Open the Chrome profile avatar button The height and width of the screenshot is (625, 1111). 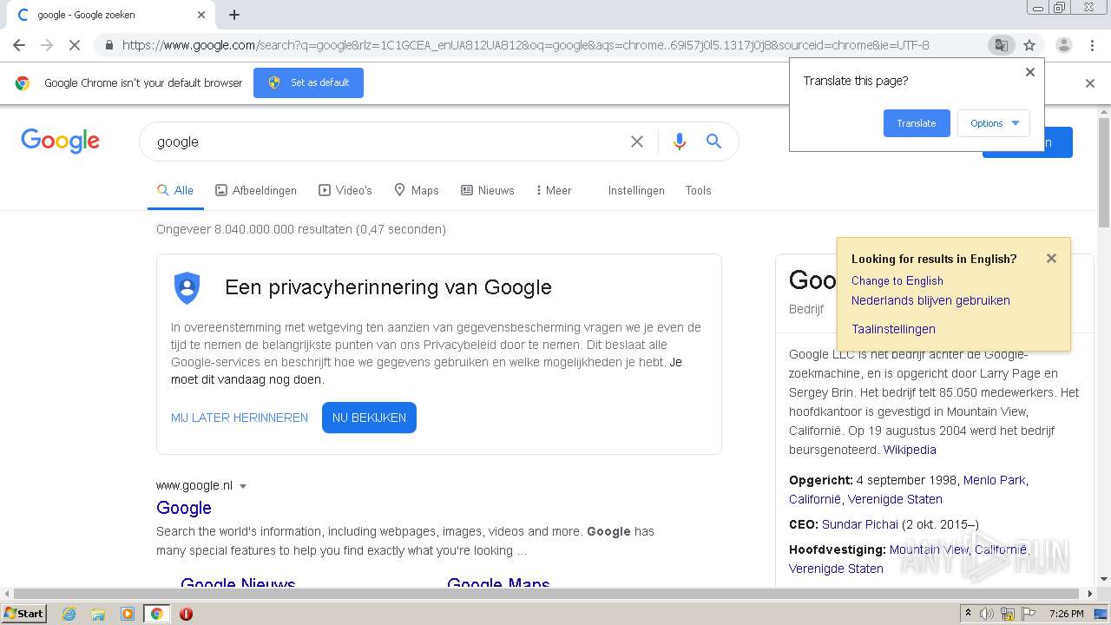(1063, 45)
